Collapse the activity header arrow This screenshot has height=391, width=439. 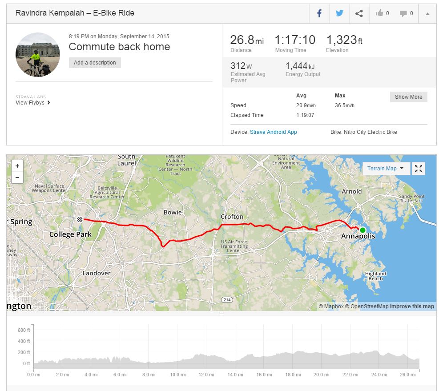coord(427,14)
